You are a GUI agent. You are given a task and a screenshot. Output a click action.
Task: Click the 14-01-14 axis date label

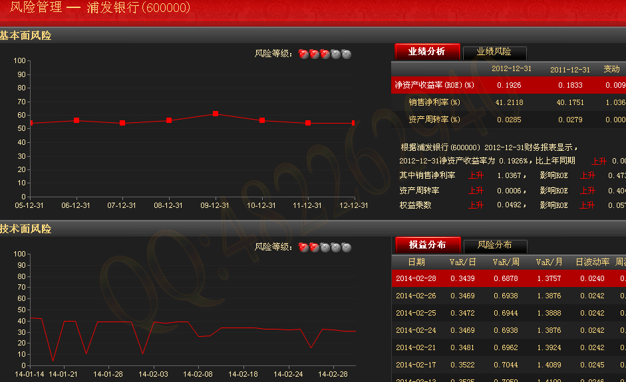[x=29, y=375]
